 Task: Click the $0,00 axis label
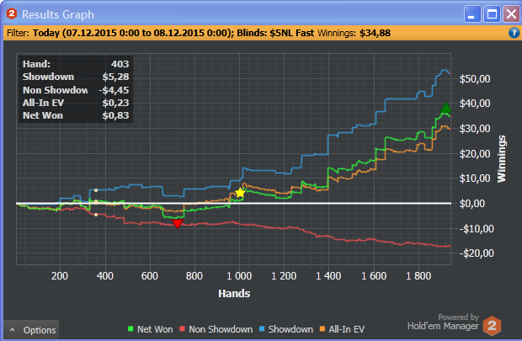[472, 204]
